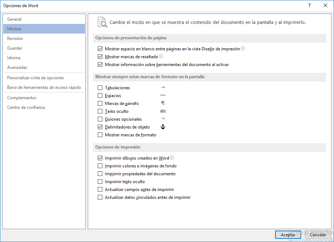
Task: Click info icon after Imprimir dibujos creados en Word
Action: (x=172, y=158)
